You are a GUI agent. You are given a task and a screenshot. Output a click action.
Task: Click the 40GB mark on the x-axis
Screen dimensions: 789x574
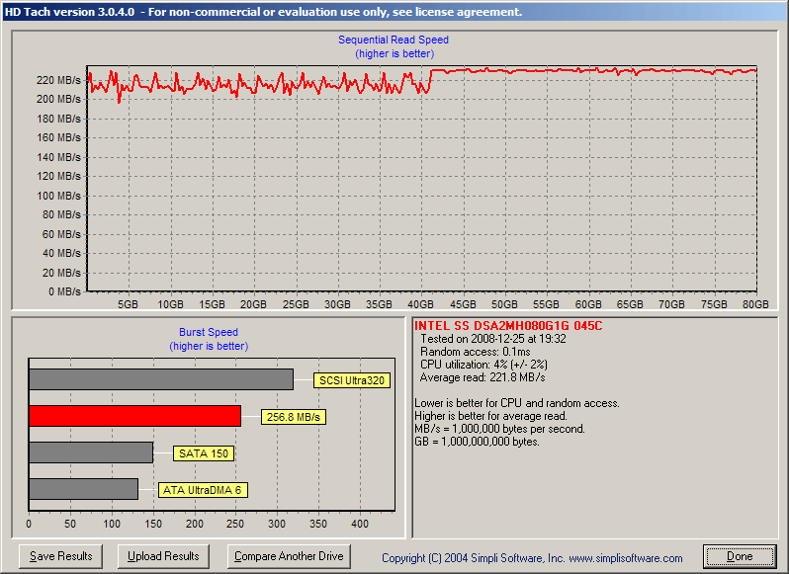(x=422, y=304)
